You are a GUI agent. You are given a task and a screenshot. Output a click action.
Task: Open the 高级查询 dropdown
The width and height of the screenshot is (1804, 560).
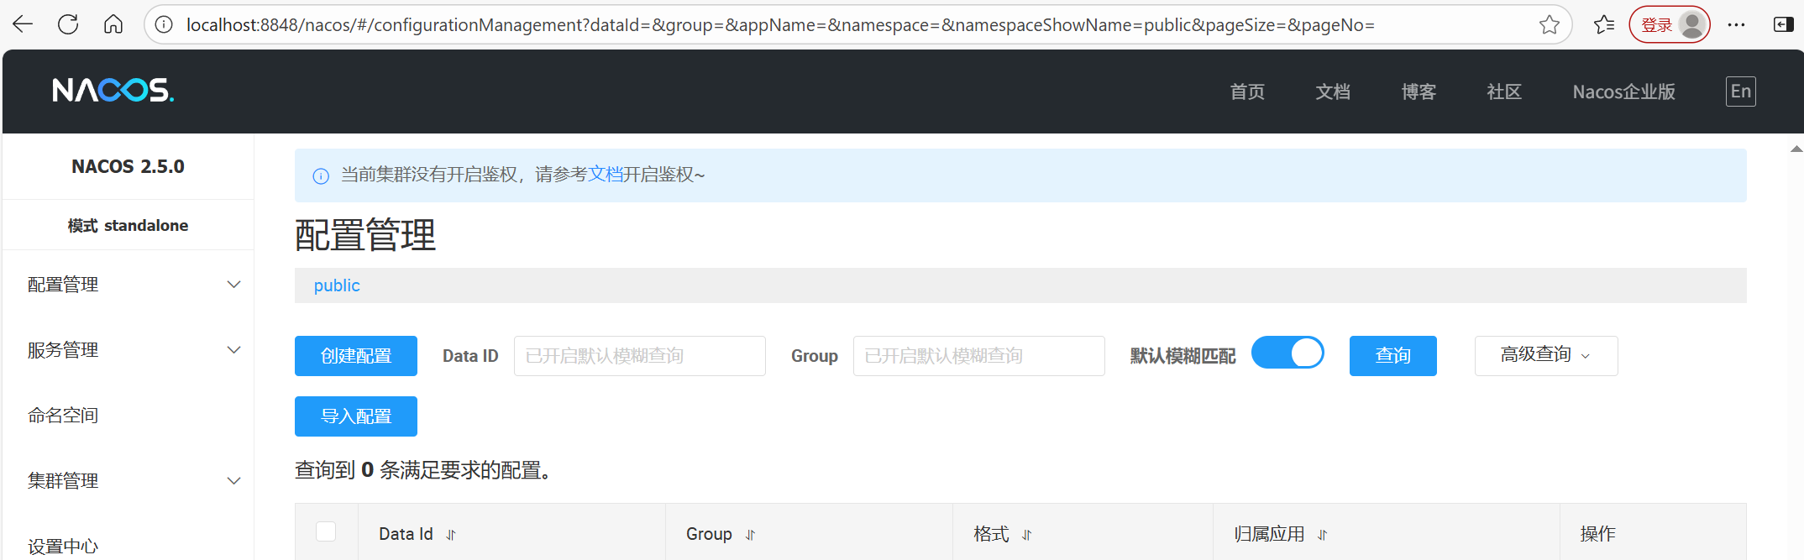point(1546,356)
